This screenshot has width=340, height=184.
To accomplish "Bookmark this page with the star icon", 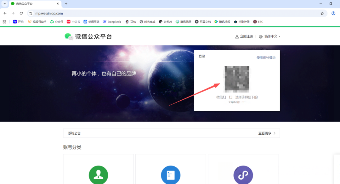I will coord(322,14).
